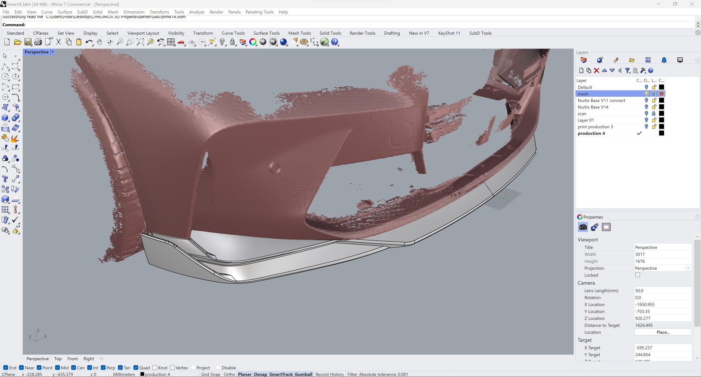This screenshot has height=377, width=701.
Task: Toggle visibility bulb of Nurbs Base V14 layer
Action: (x=646, y=107)
